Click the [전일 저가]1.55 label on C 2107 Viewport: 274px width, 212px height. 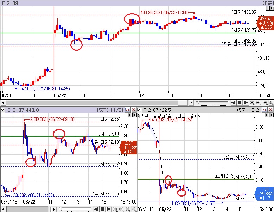click(x=104, y=193)
